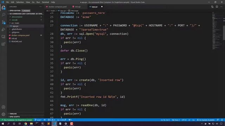The image size is (225, 126).
Task: Open the View menu
Action: coord(28,2)
